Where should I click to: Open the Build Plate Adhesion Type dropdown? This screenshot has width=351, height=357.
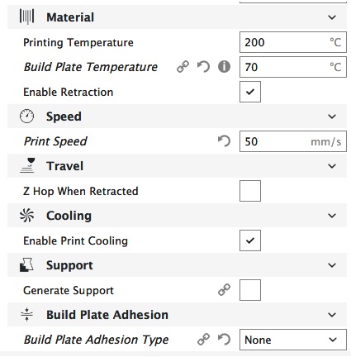click(x=293, y=340)
